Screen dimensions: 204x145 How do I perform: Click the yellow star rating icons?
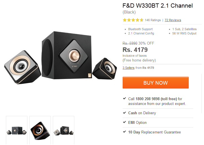point(133,20)
